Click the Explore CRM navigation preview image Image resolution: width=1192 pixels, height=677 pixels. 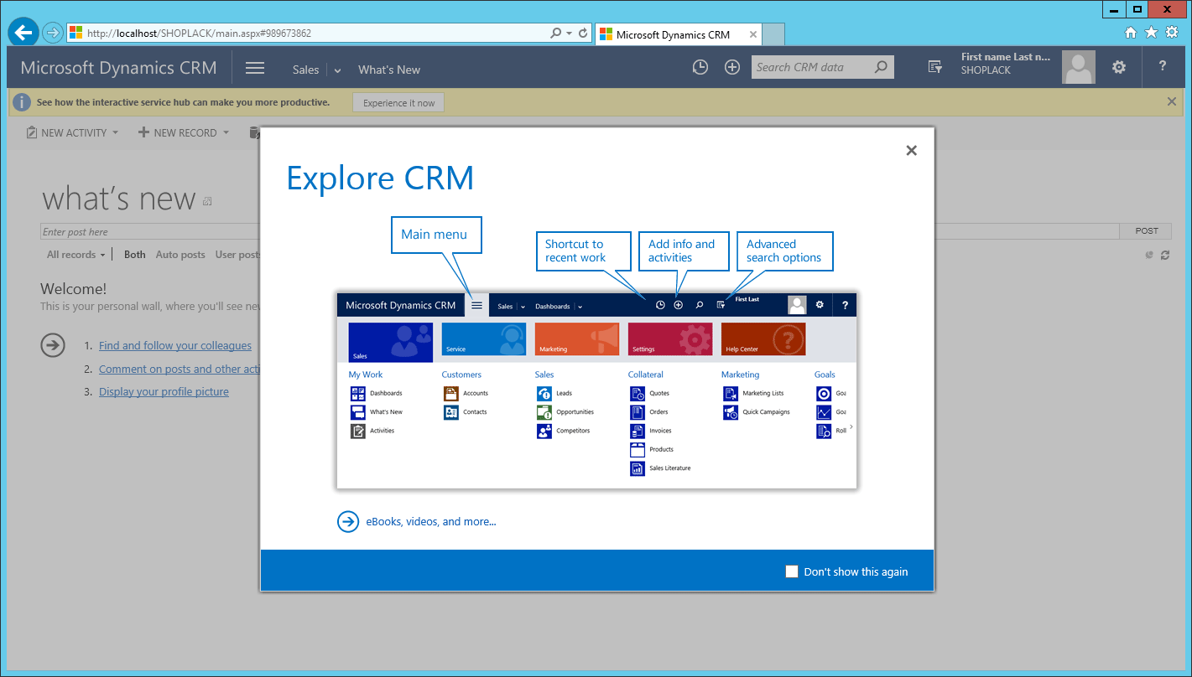(596, 390)
